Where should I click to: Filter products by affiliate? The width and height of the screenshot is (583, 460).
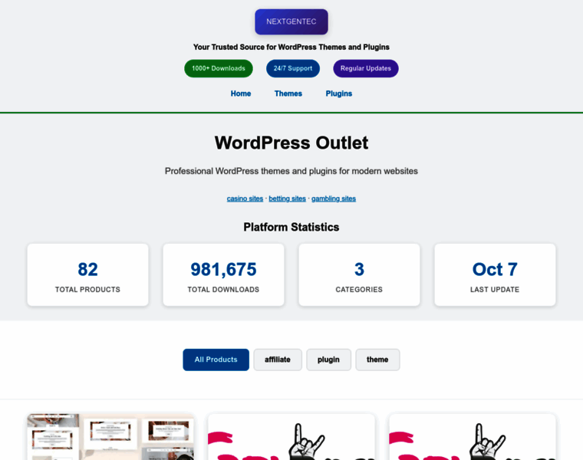[x=278, y=360]
